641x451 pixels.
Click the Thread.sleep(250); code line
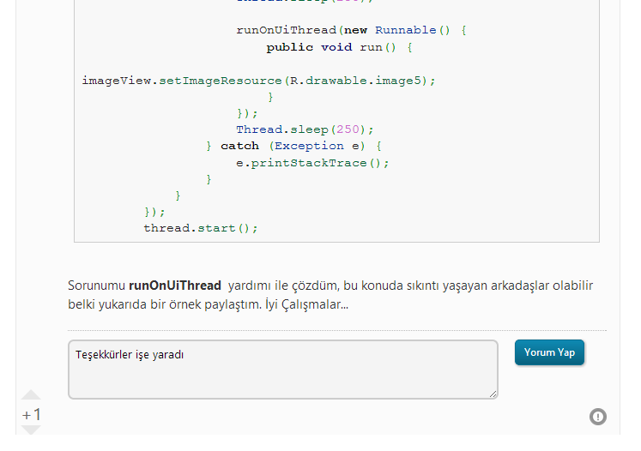tap(305, 129)
